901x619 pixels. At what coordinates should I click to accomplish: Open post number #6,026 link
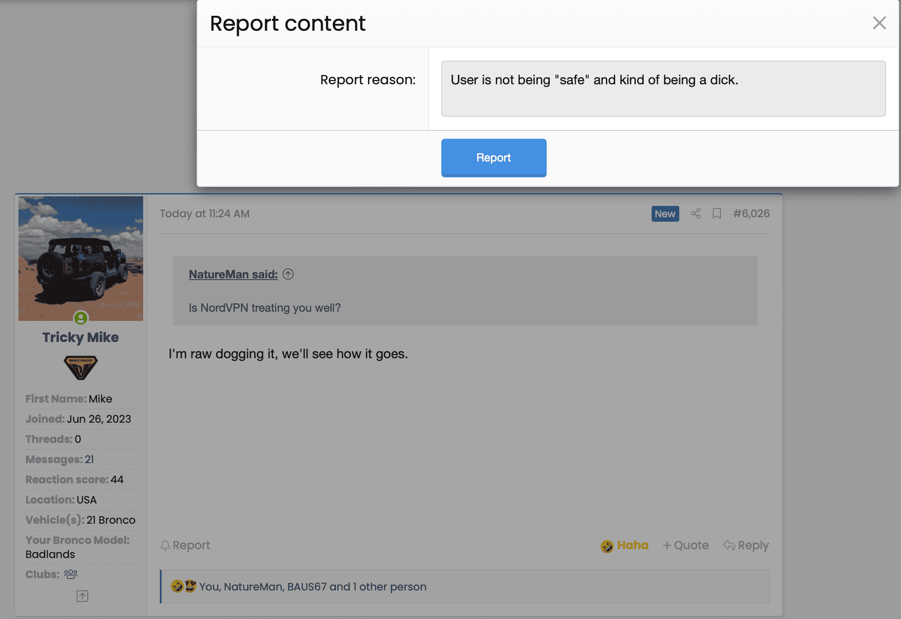(751, 214)
